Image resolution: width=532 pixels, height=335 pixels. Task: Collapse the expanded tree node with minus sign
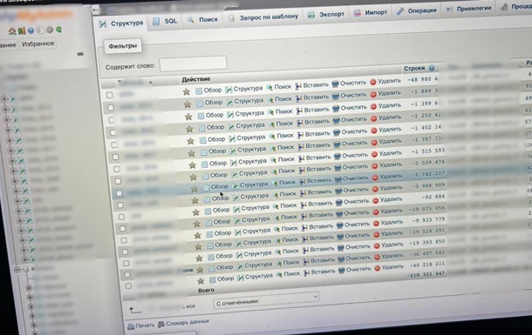[x=17, y=270]
